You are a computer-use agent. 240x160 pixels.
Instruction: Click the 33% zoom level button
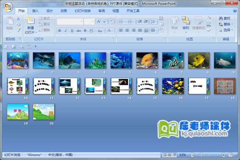click(182, 154)
